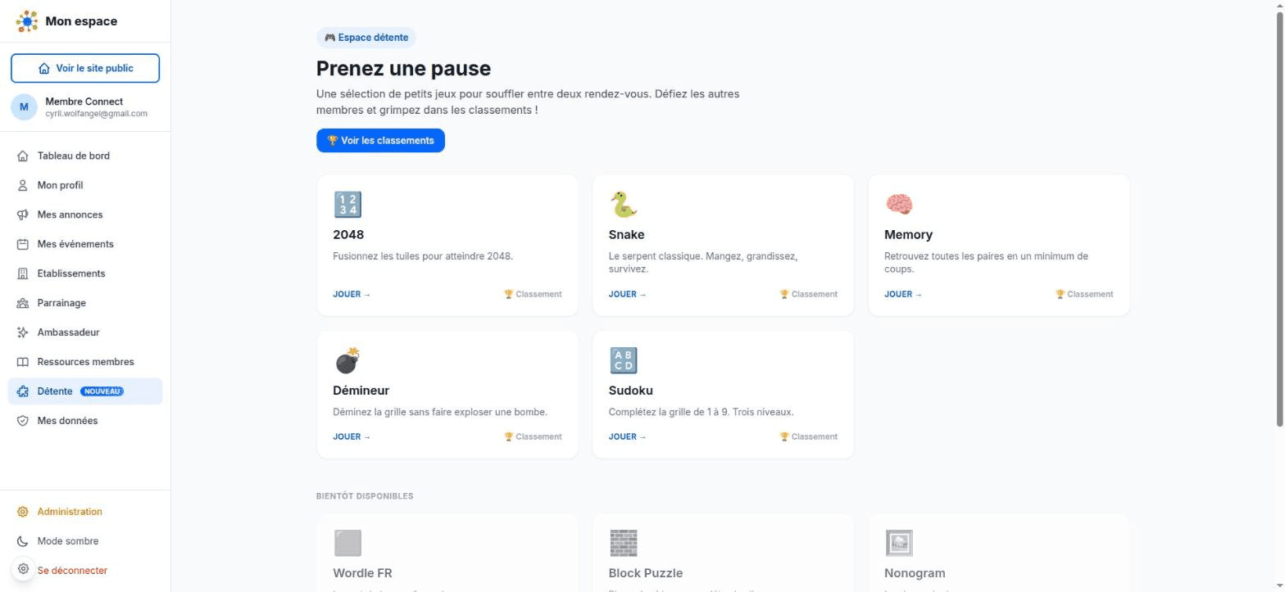The height and width of the screenshot is (592, 1285).
Task: Click the person icon beside Mon profil
Action: click(23, 185)
